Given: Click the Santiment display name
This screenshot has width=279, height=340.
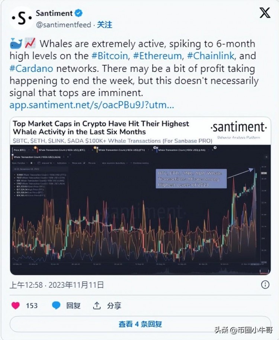Looking at the screenshot, I should (54, 13).
